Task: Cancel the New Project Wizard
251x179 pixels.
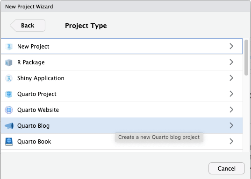Action: point(227,168)
